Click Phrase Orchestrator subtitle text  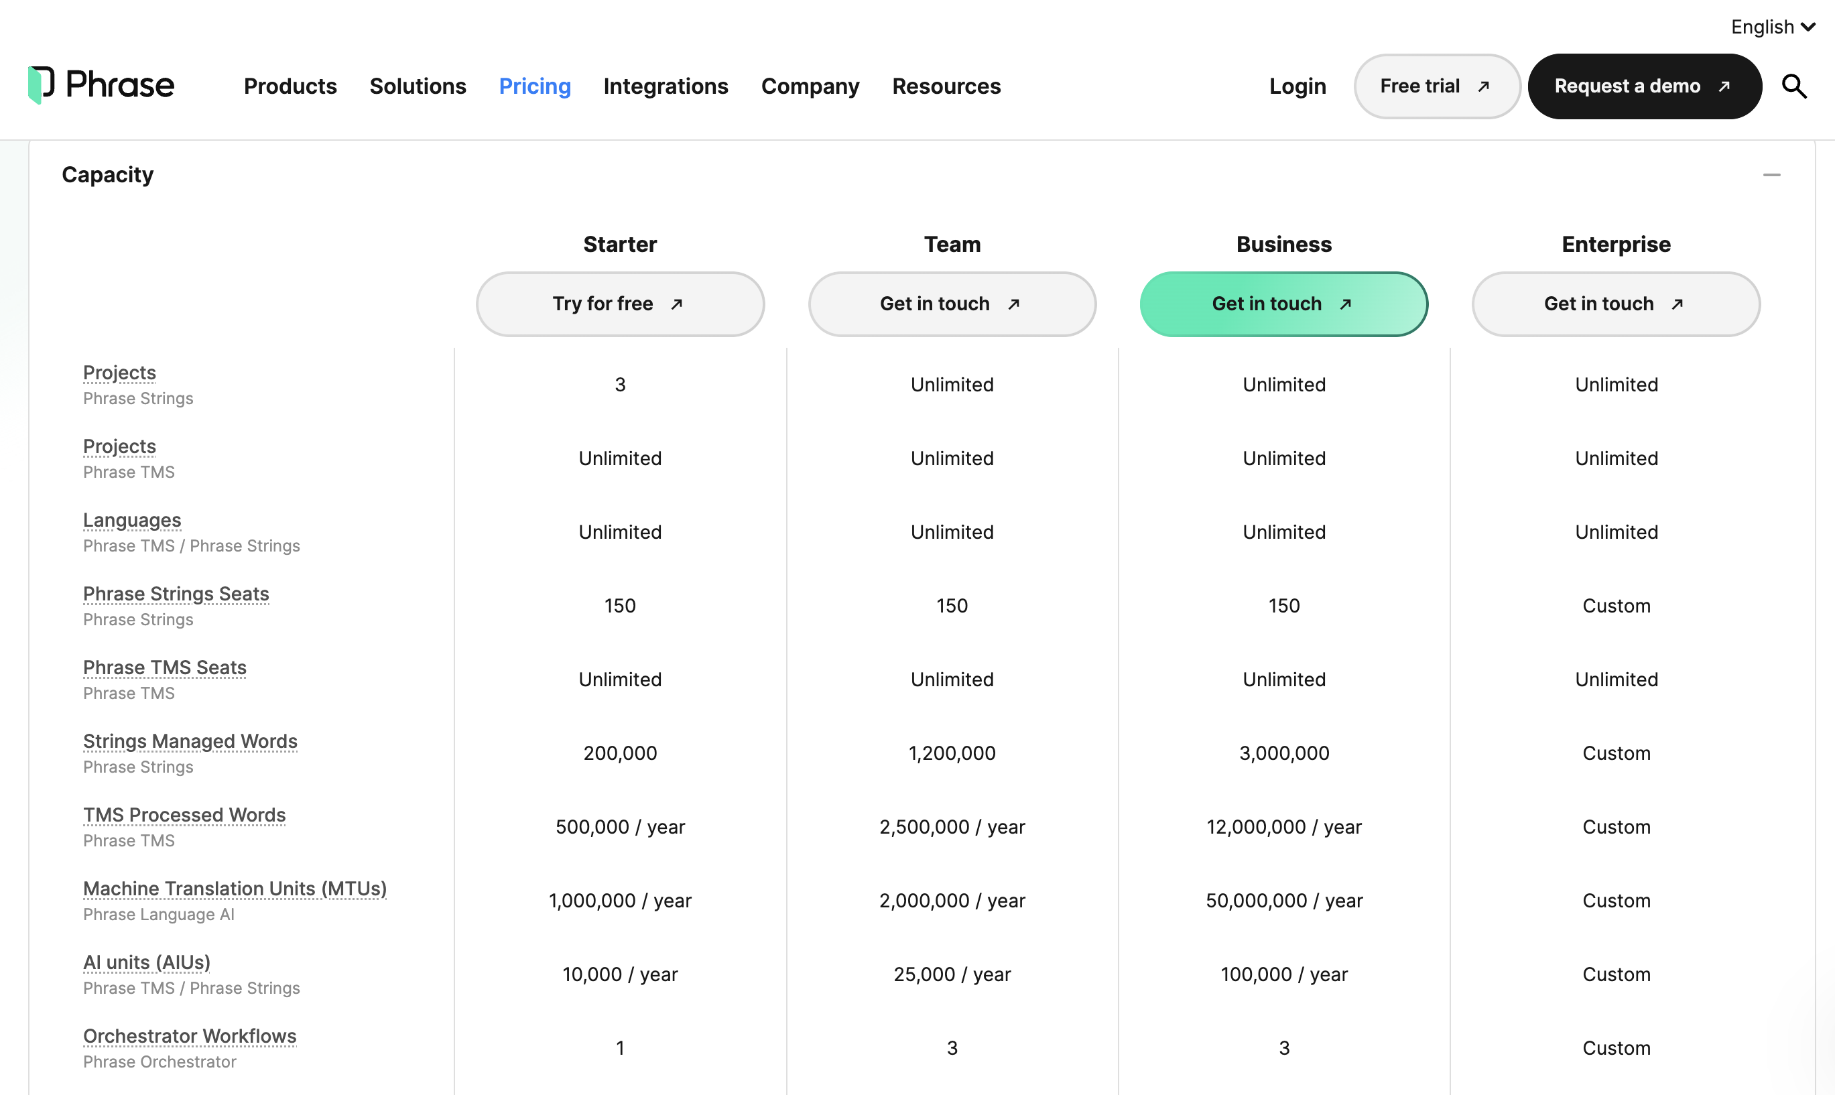(x=160, y=1061)
